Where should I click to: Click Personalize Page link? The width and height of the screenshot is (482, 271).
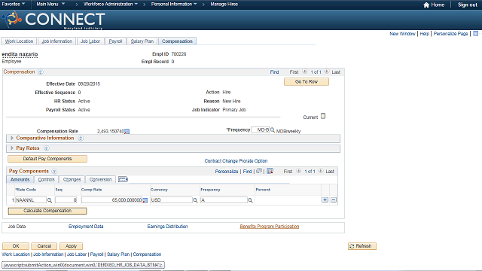point(450,33)
